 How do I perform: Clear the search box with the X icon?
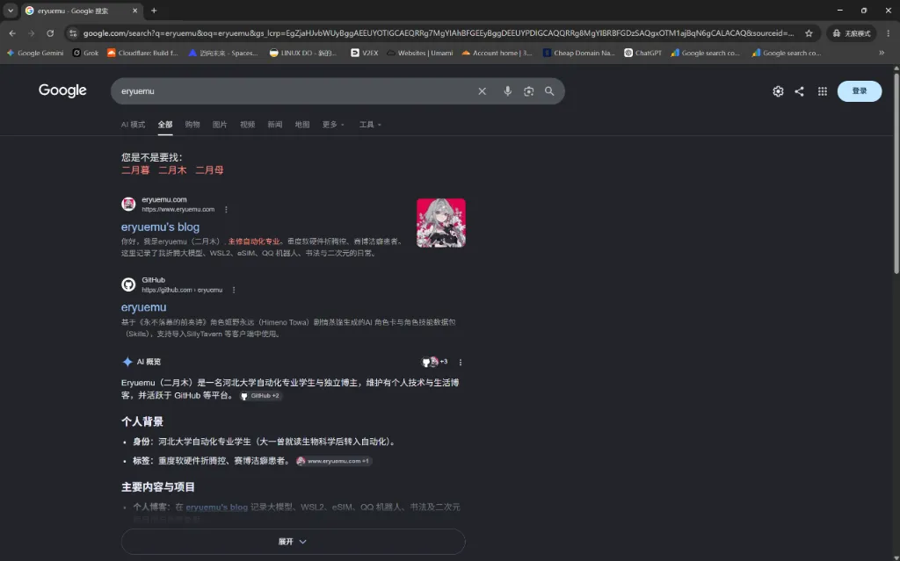483,91
